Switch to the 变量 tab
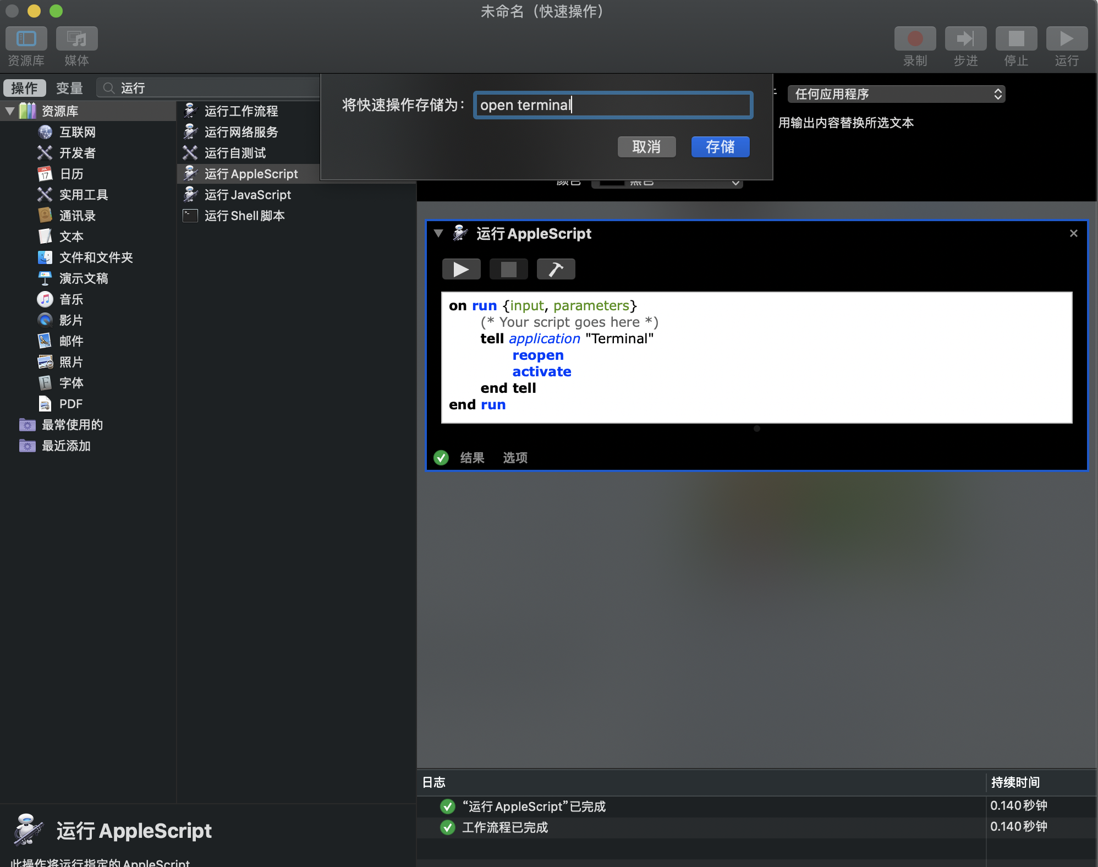The image size is (1098, 867). [69, 88]
